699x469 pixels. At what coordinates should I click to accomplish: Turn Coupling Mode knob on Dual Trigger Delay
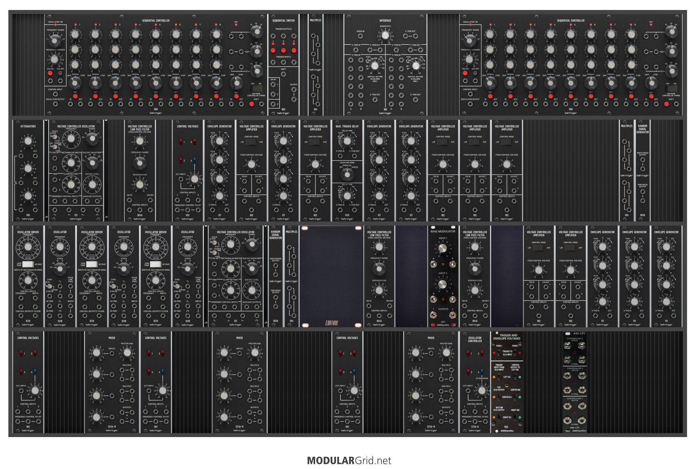[347, 174]
